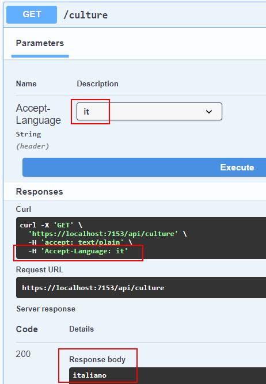
Task: Click the Curl label
Action: tap(24, 209)
